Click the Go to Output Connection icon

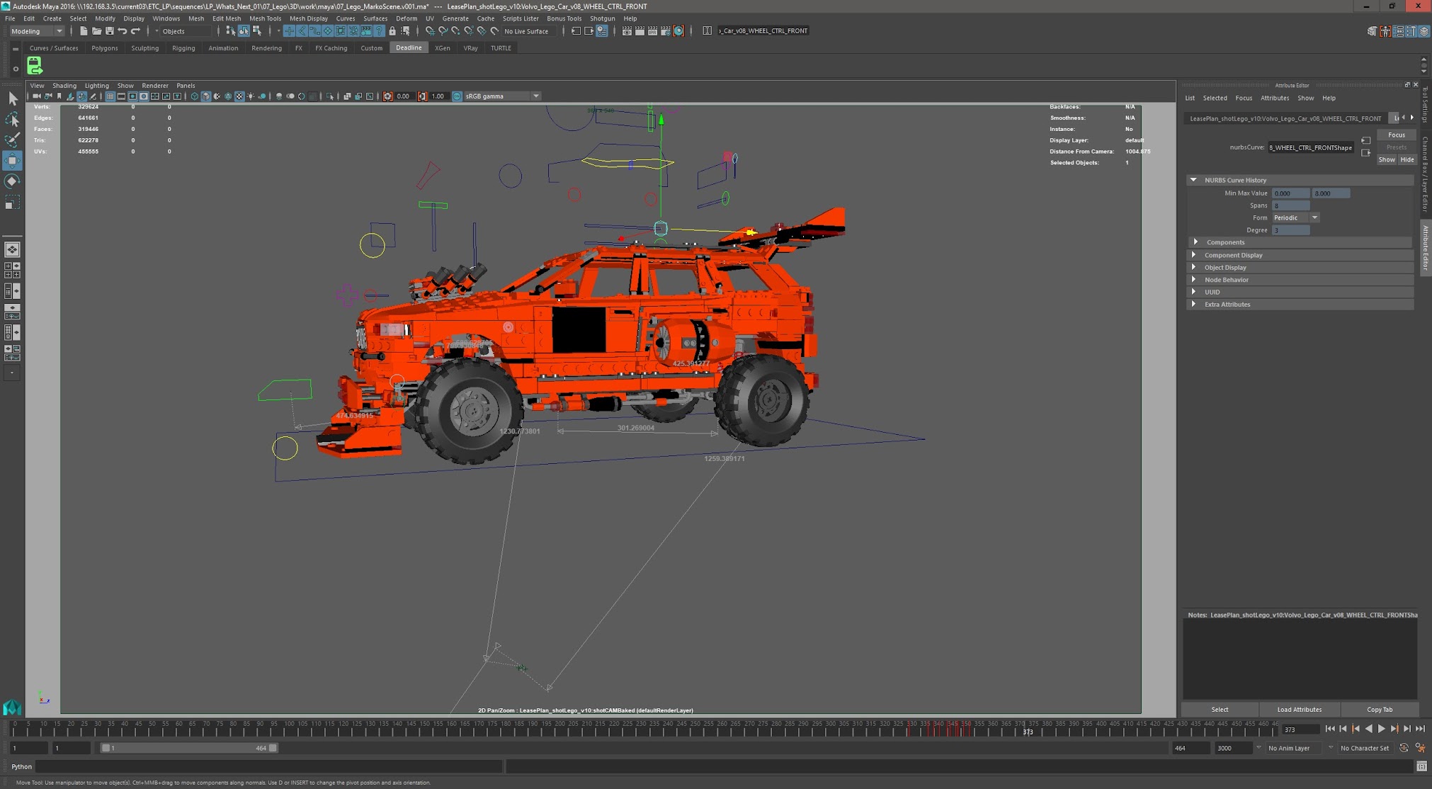pyautogui.click(x=1365, y=153)
